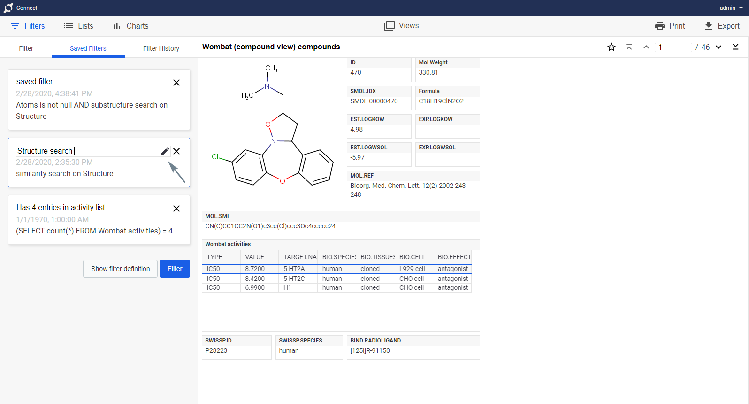The width and height of the screenshot is (749, 404).
Task: Go to previous record chevron
Action: pos(646,47)
